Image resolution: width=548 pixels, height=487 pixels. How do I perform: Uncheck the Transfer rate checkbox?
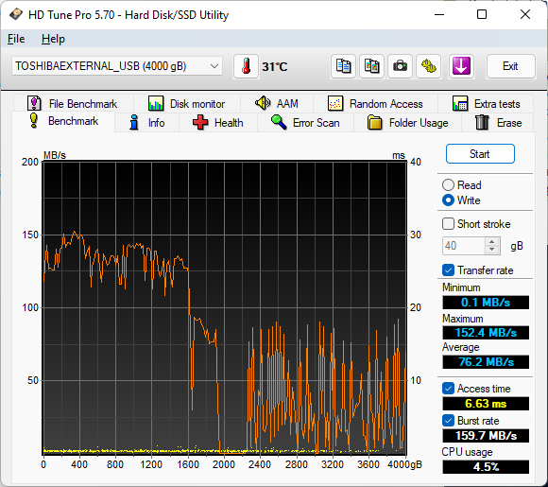tap(448, 270)
